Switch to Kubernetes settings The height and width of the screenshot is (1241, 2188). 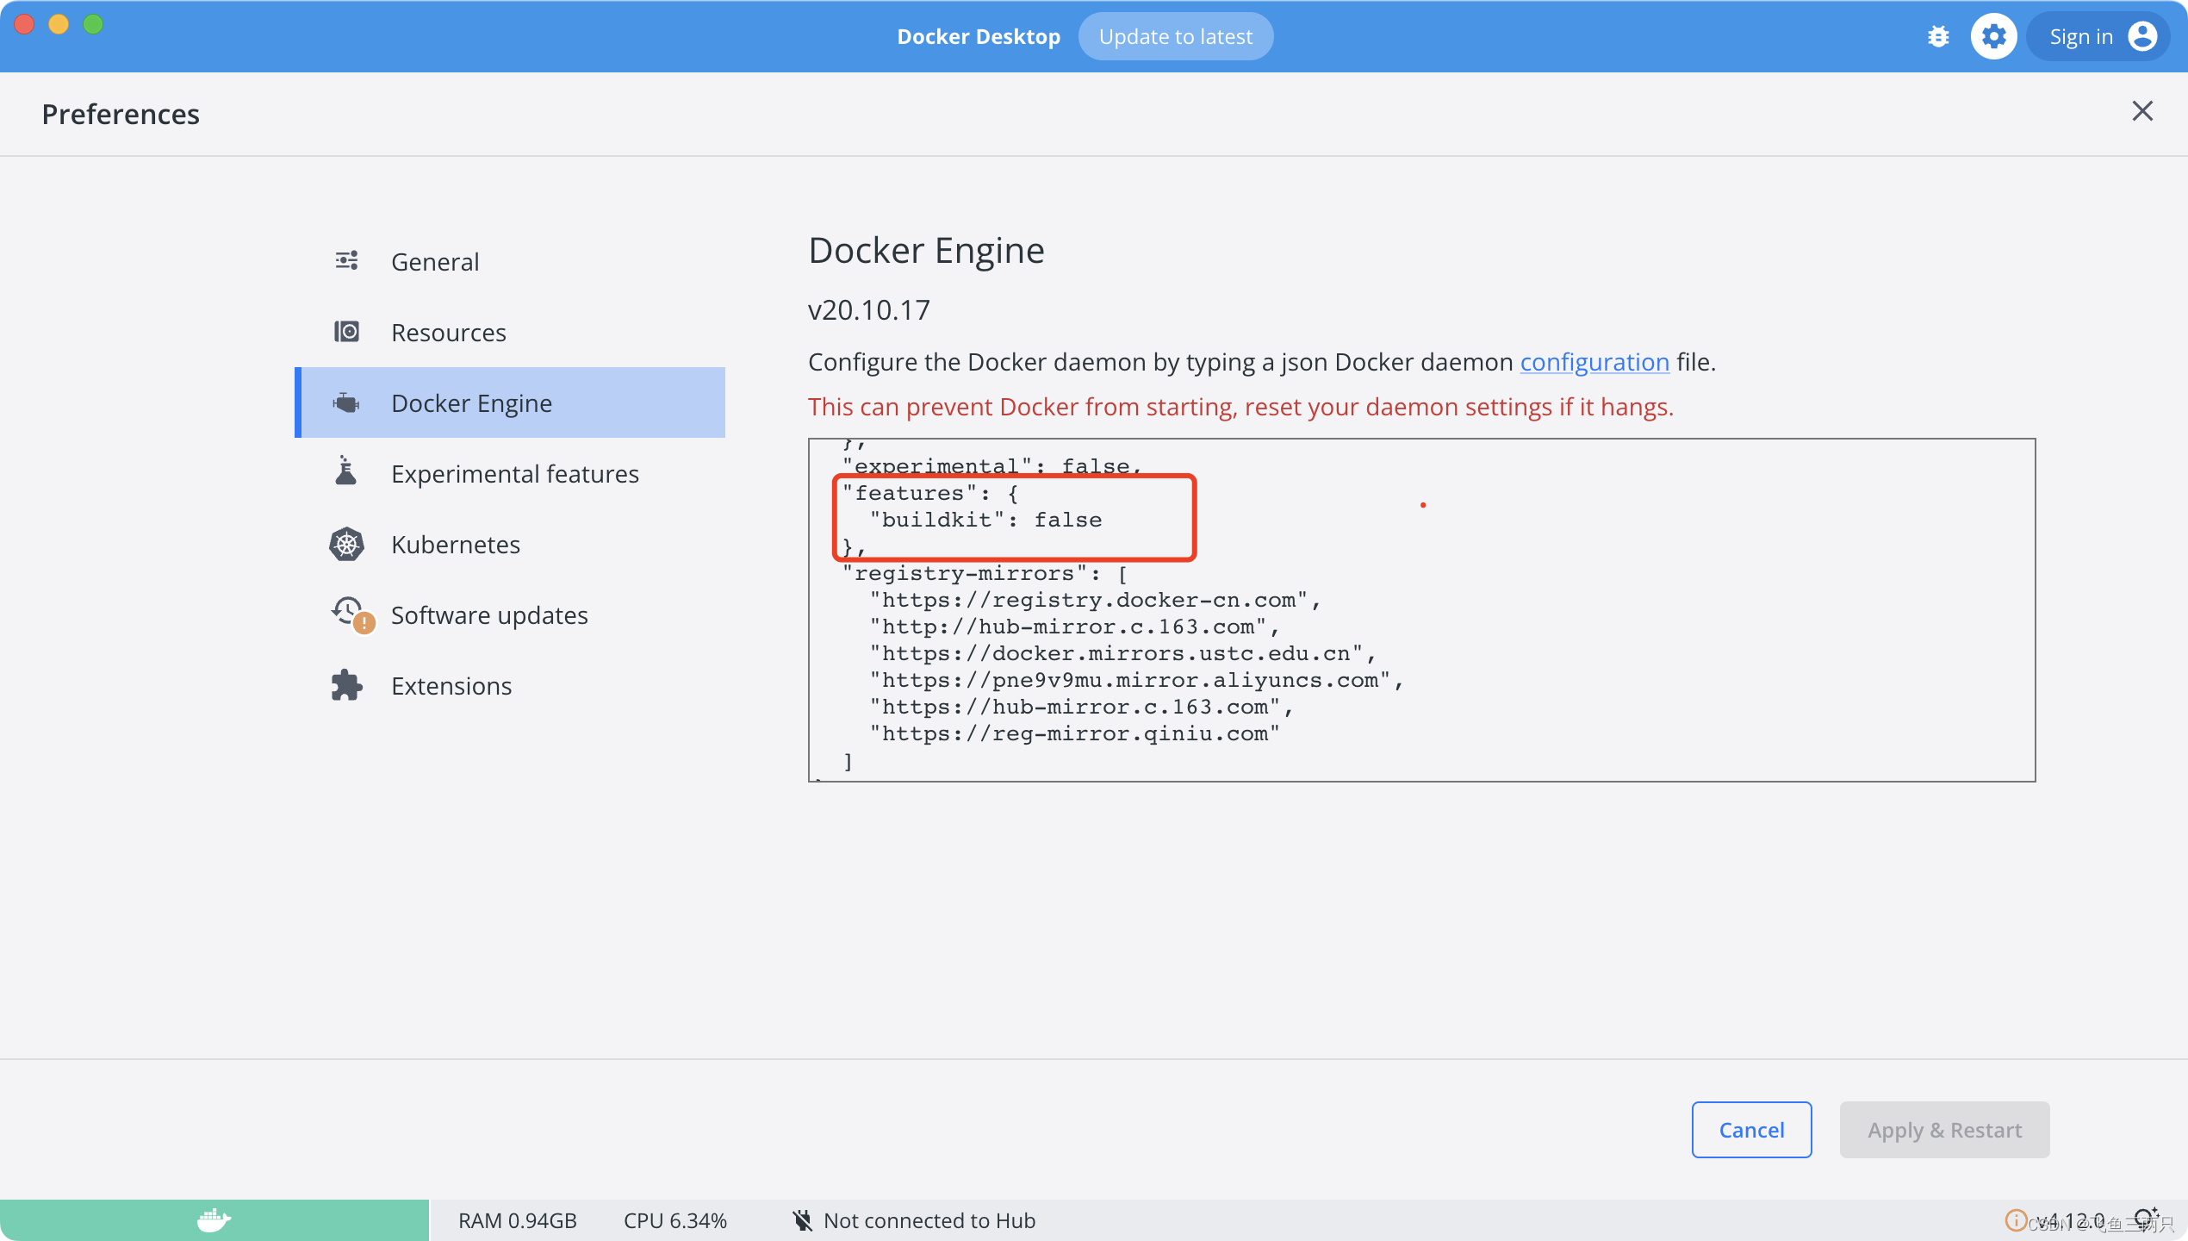(510, 544)
